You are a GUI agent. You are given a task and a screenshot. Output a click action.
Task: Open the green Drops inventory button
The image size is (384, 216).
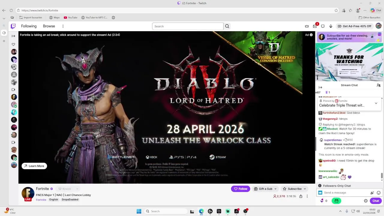tap(336, 201)
